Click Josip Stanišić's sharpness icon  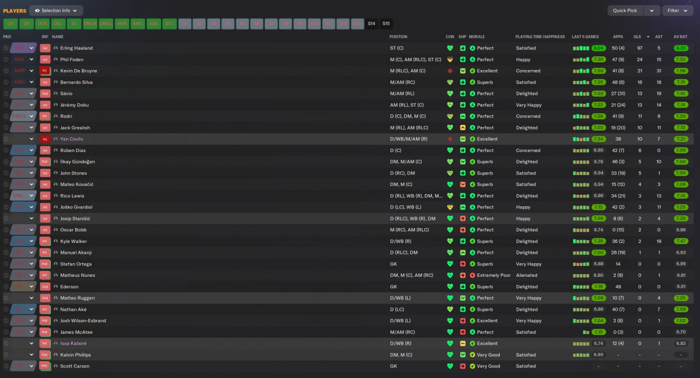tap(463, 218)
